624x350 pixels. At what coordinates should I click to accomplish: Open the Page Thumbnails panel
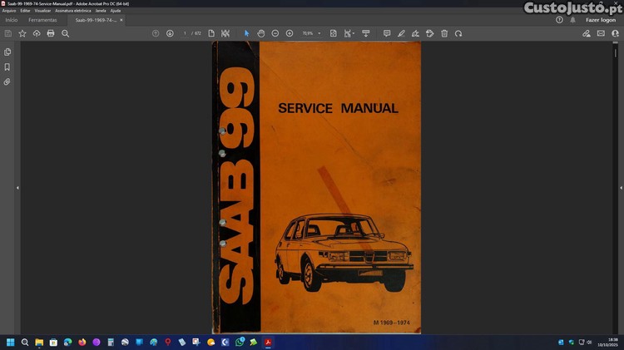[7, 52]
